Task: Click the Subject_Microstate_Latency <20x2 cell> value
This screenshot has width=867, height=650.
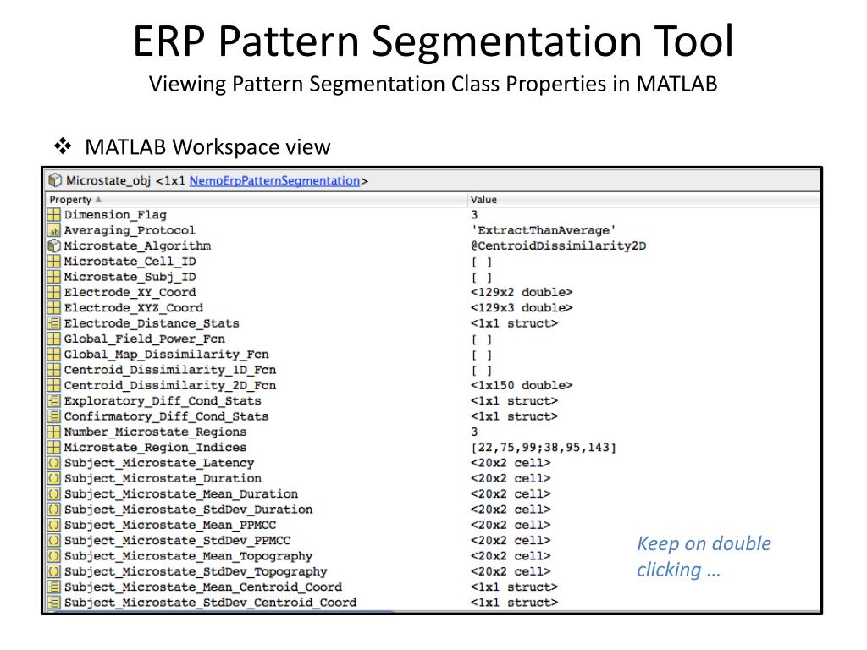Action: (x=511, y=462)
